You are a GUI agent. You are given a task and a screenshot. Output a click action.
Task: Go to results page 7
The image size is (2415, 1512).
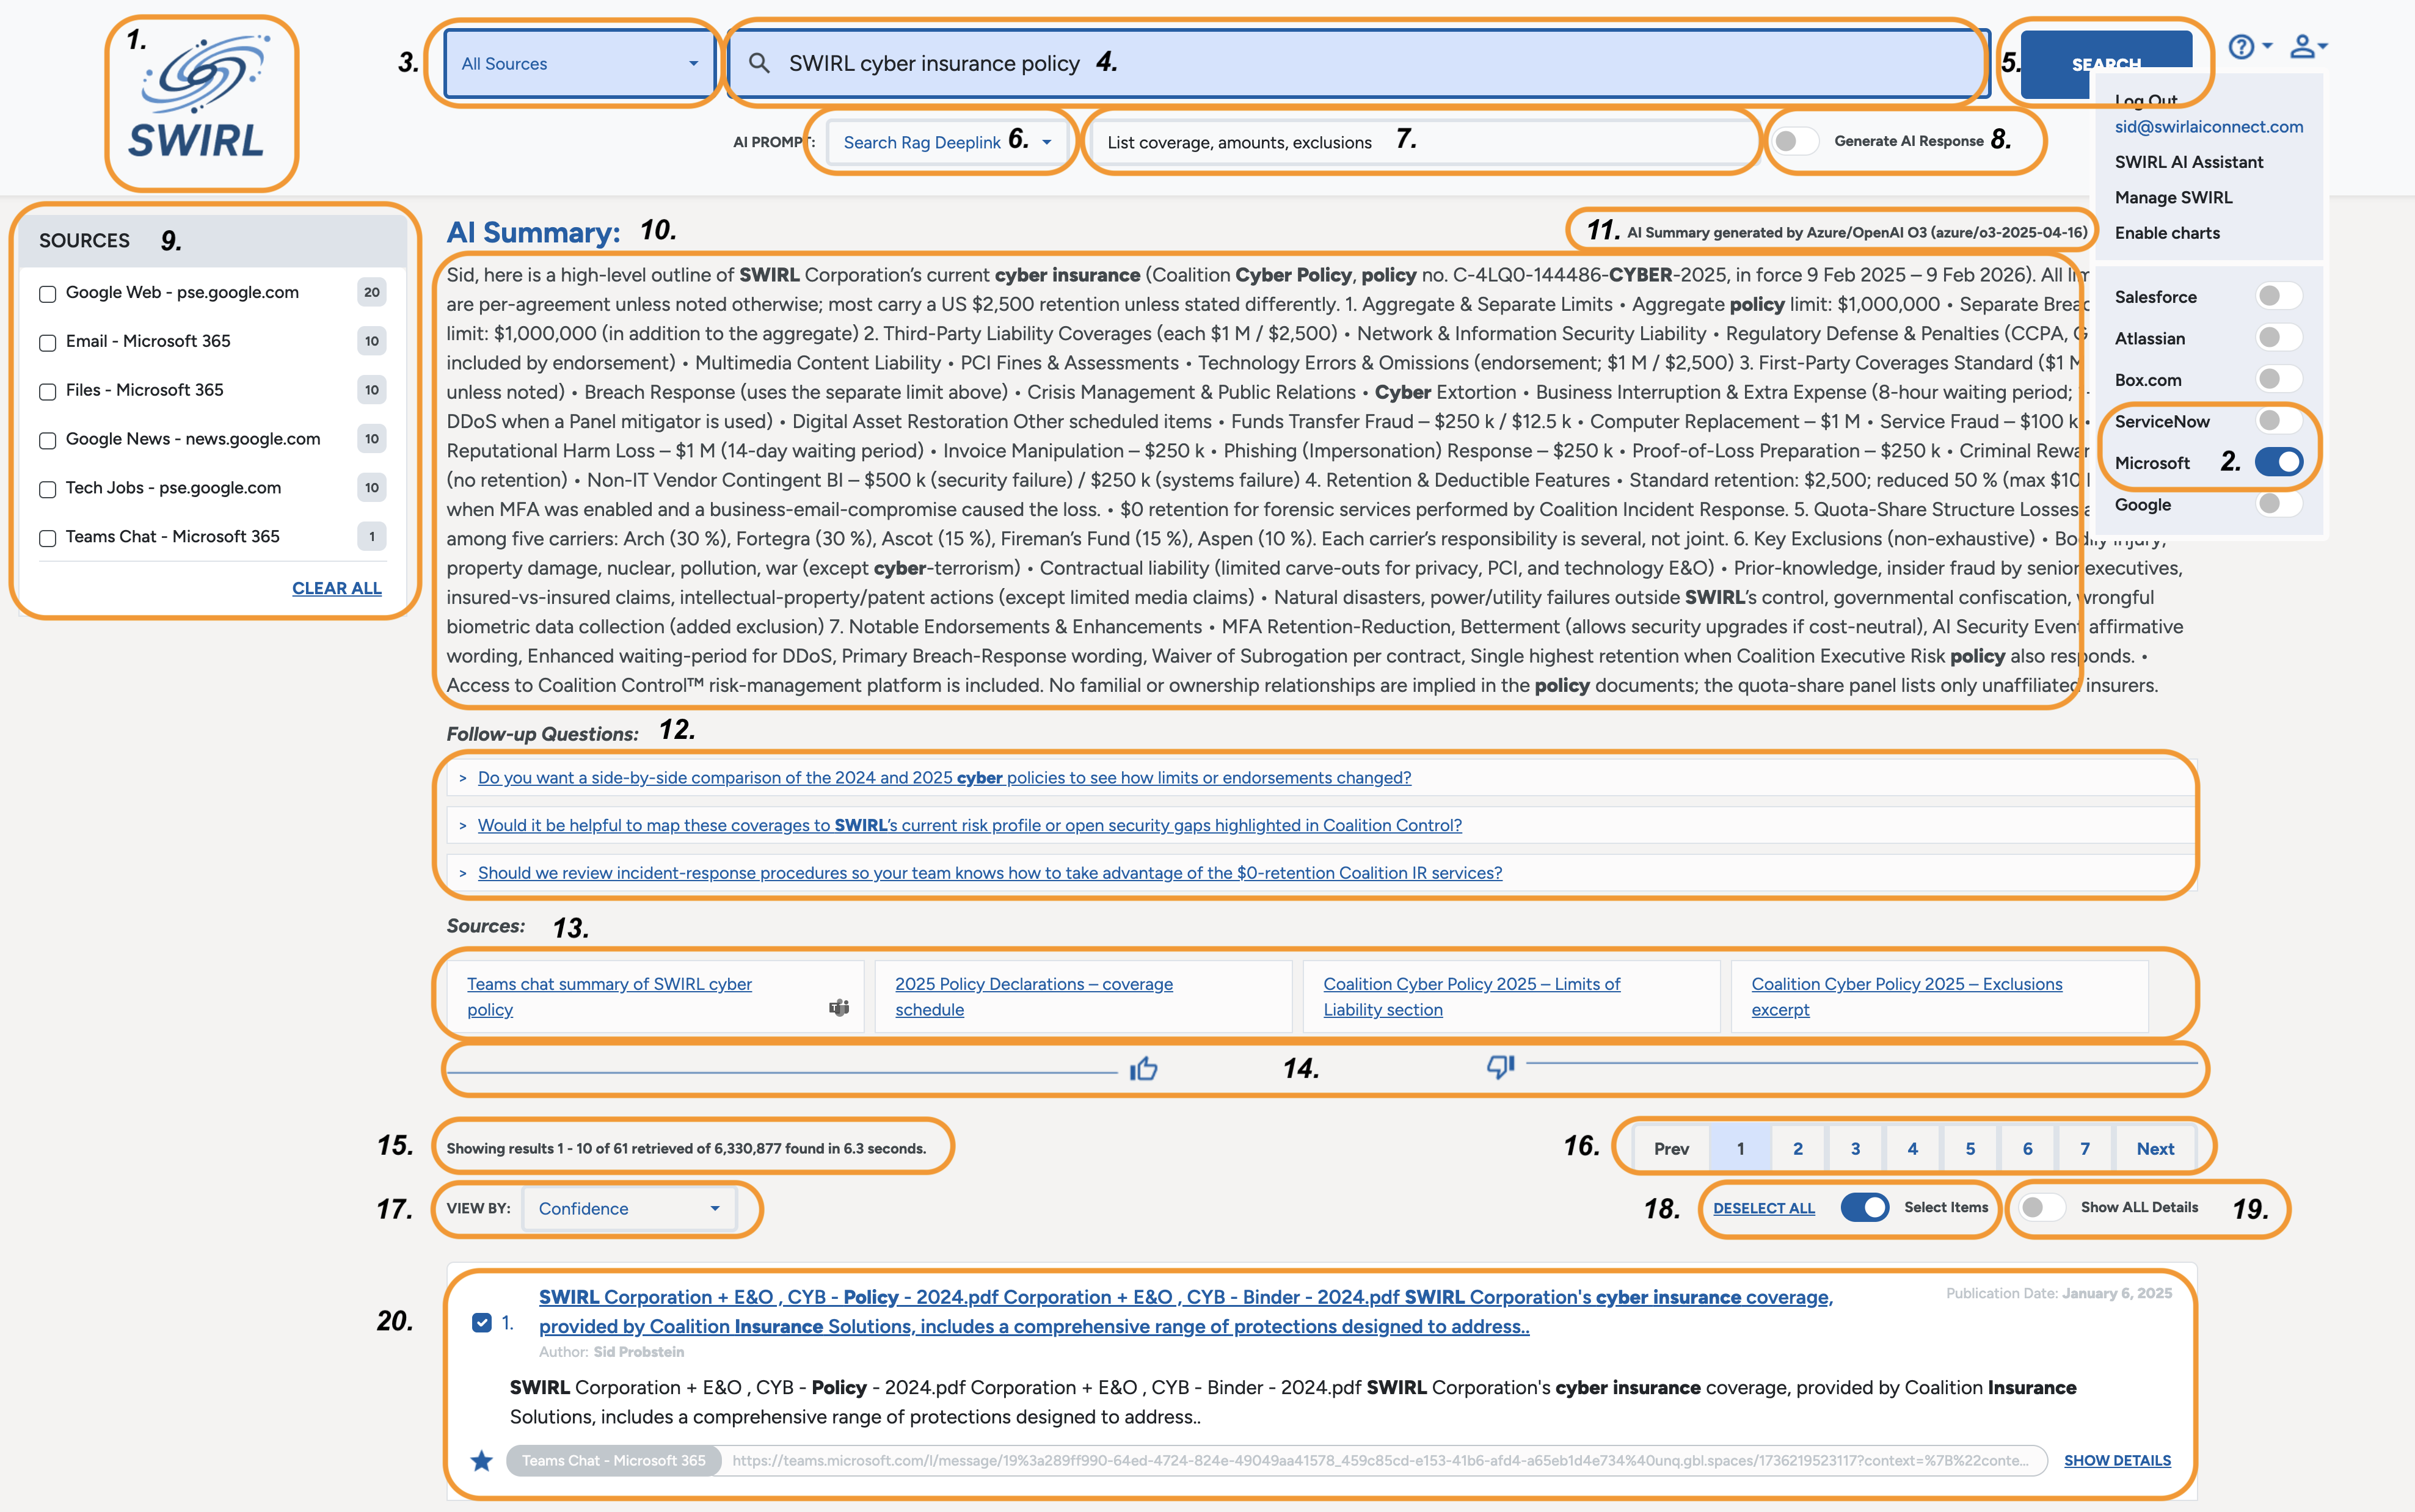coord(2084,1149)
